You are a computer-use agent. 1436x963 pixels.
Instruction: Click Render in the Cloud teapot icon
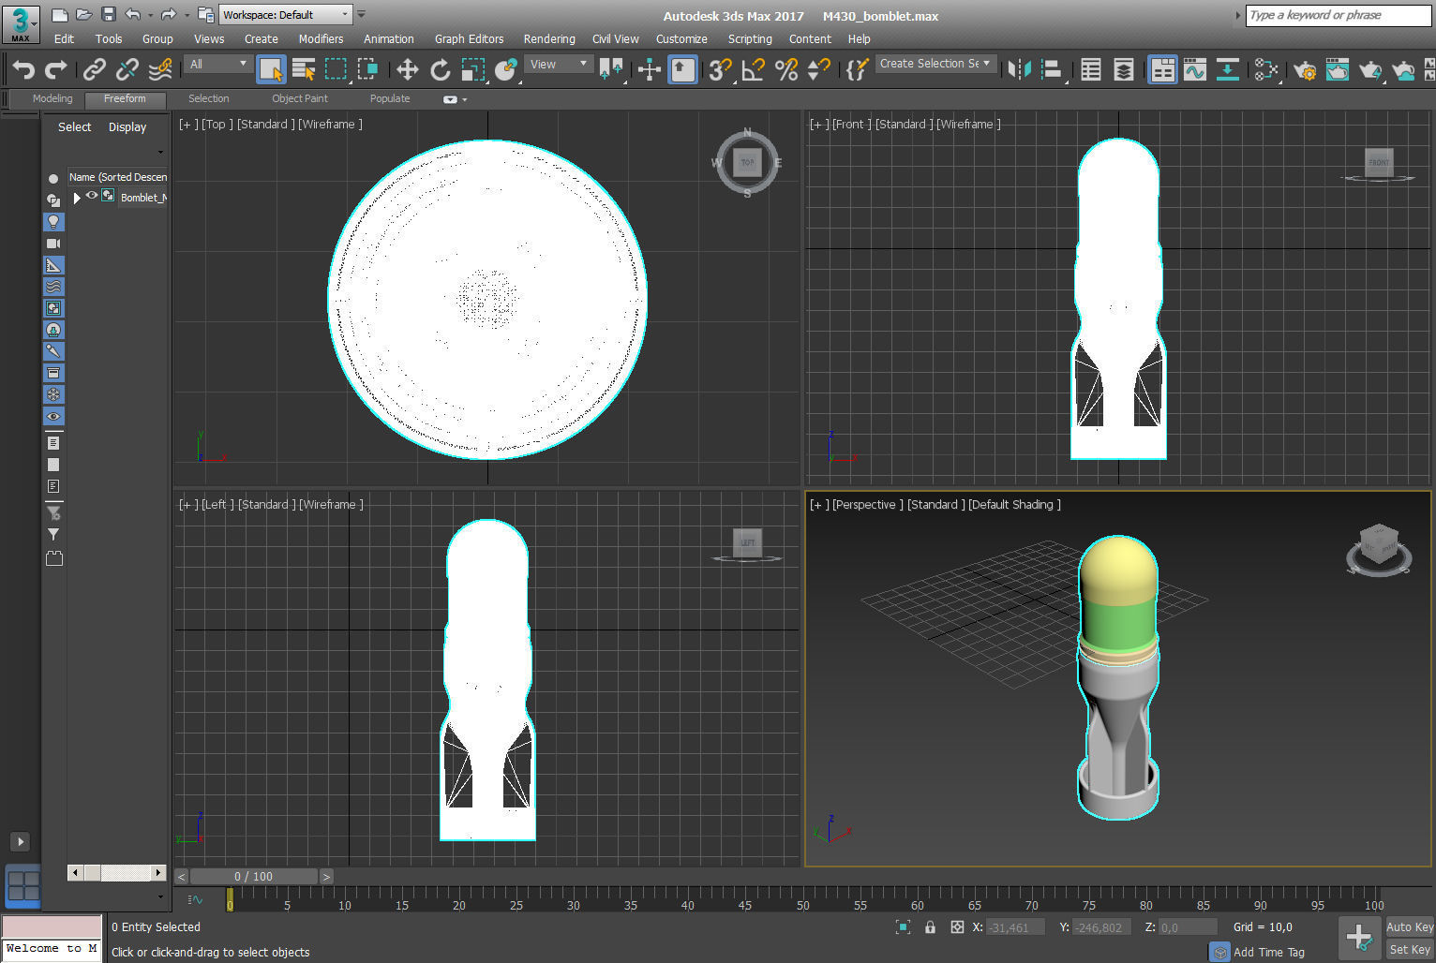(x=1403, y=69)
